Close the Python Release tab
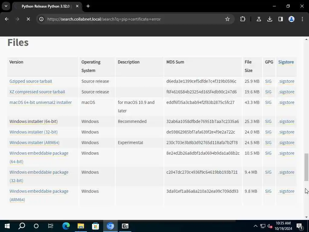309x232 pixels. [x=77, y=6]
